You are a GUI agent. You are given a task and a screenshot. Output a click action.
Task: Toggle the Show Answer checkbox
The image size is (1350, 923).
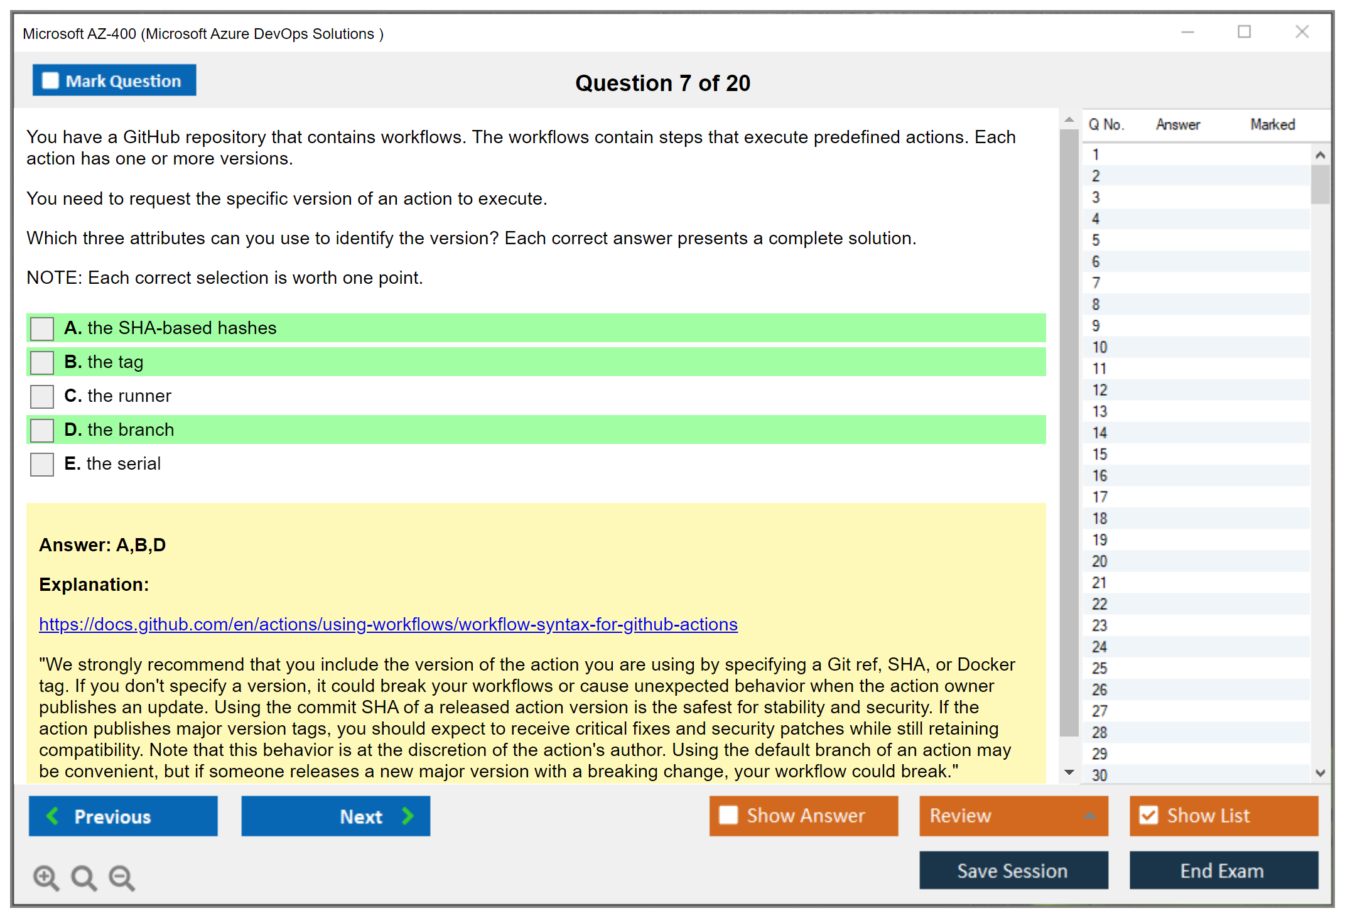728,815
